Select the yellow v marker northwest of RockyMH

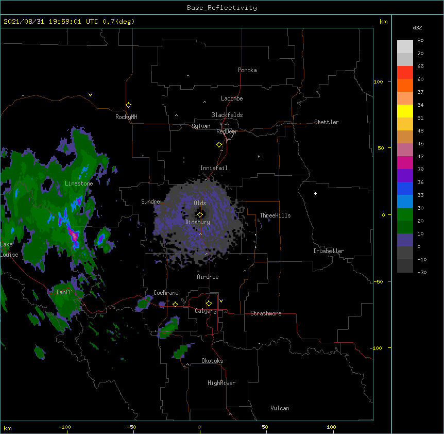(x=90, y=95)
